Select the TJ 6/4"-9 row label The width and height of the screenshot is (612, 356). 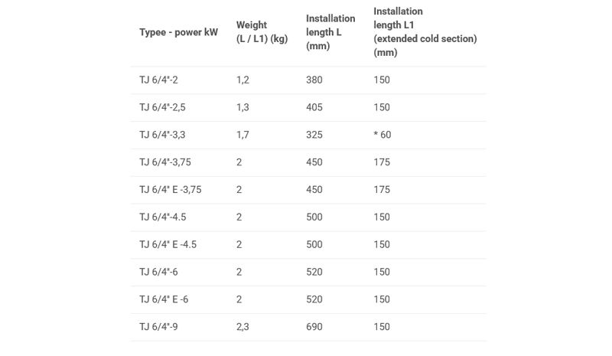158,328
